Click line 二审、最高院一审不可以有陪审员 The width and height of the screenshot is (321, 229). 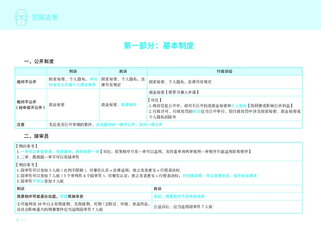(x=48, y=157)
